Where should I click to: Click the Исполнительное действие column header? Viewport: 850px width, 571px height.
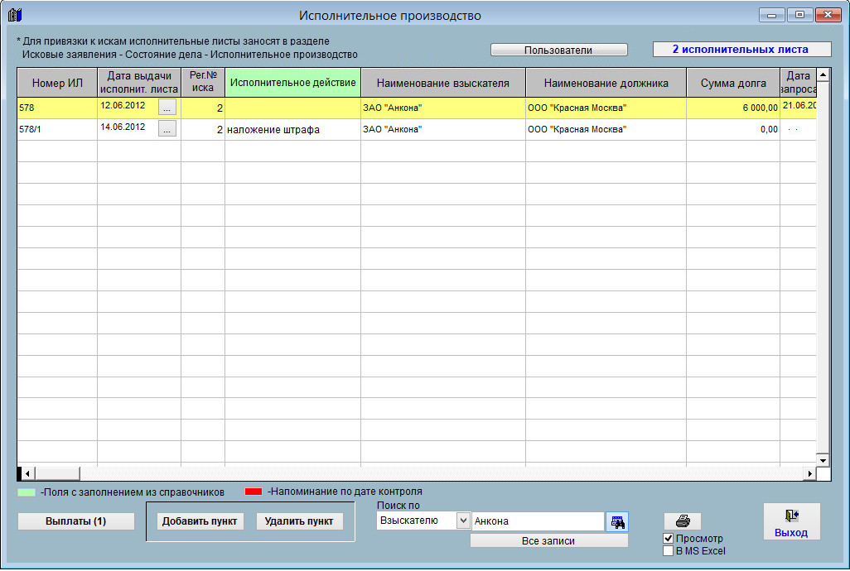coord(292,83)
